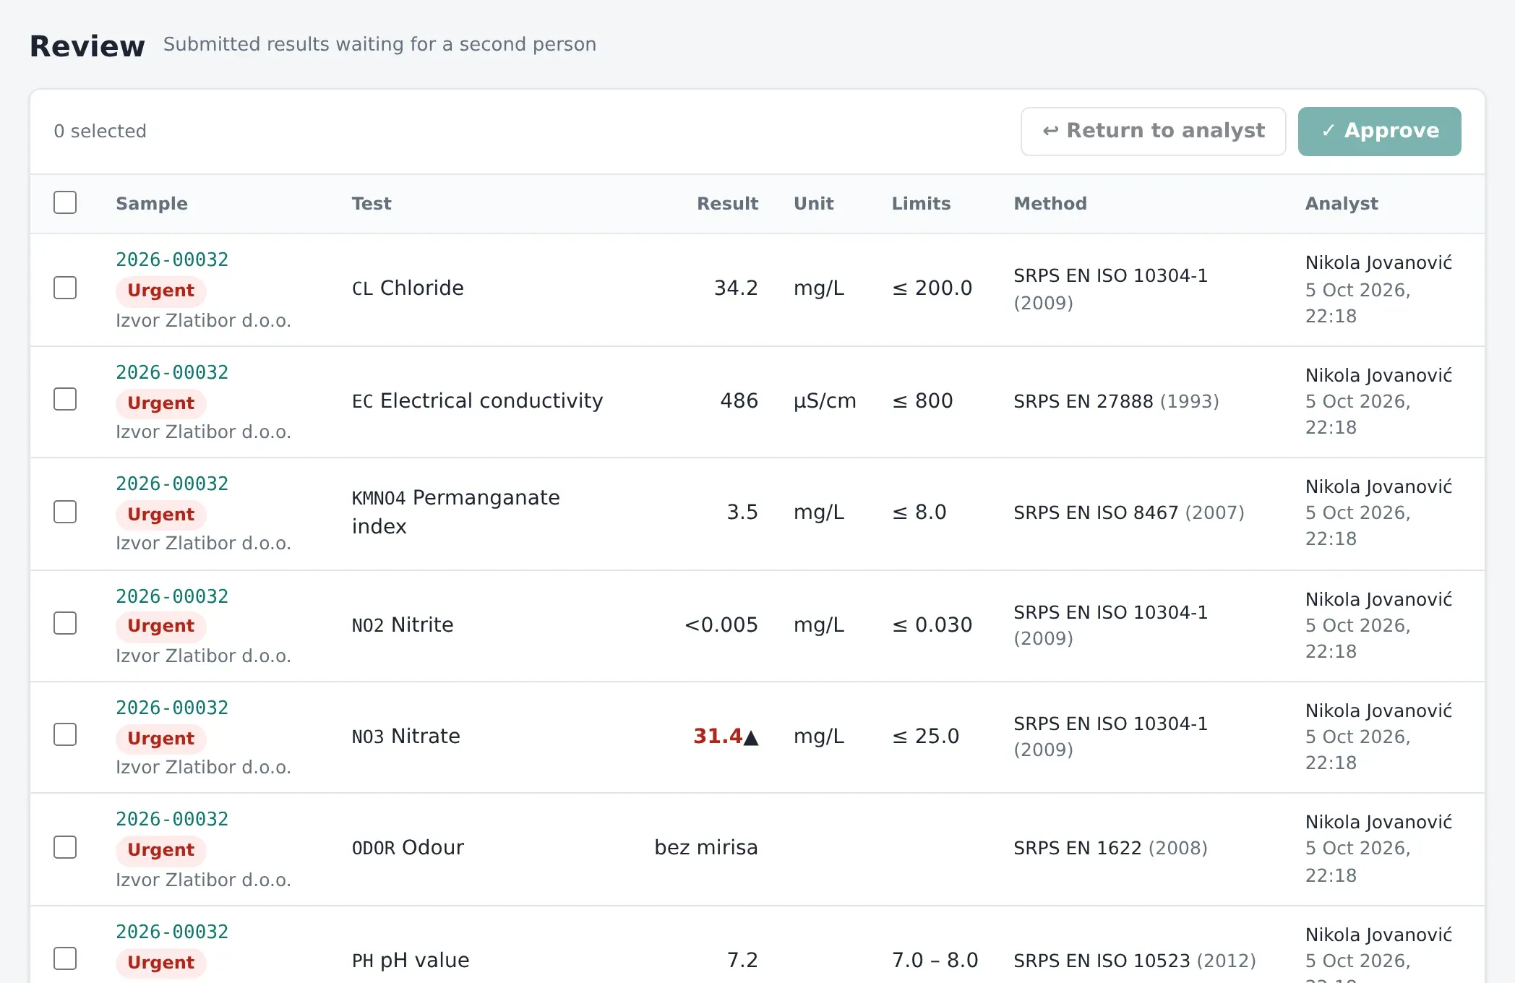This screenshot has height=983, width=1515.
Task: Click the Approve button
Action: 1379,131
